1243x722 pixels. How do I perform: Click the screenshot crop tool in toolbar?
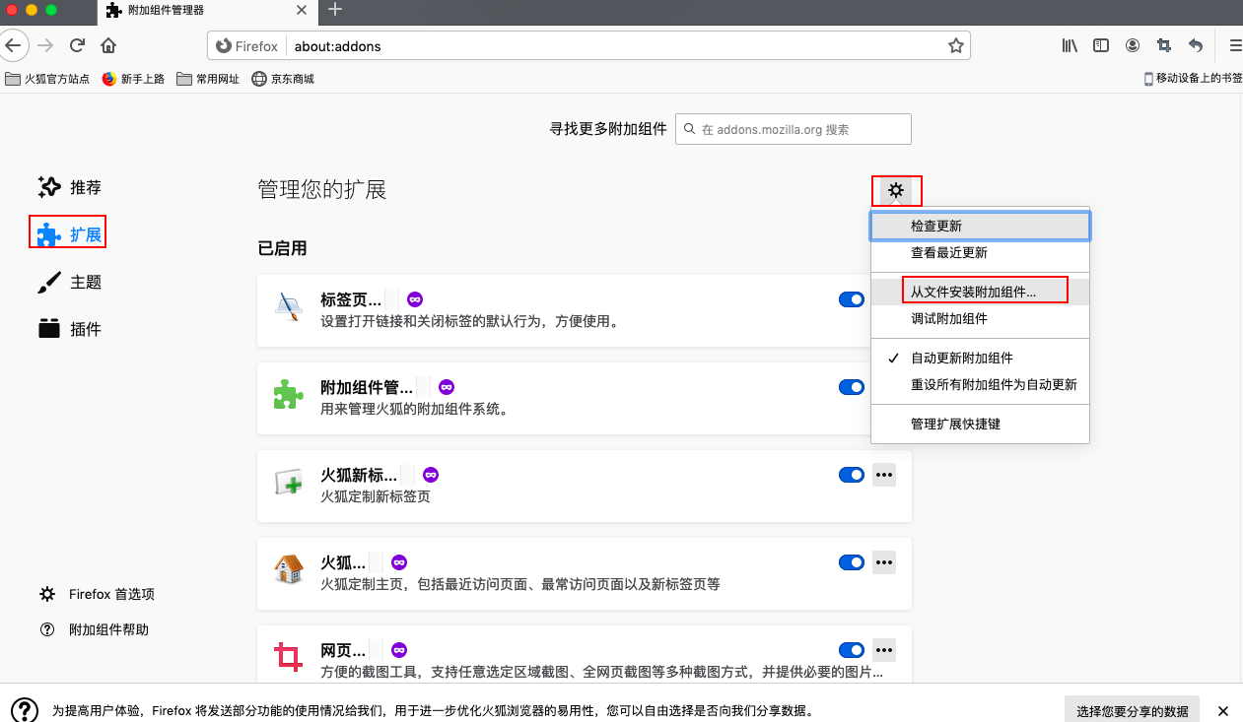tap(1164, 45)
